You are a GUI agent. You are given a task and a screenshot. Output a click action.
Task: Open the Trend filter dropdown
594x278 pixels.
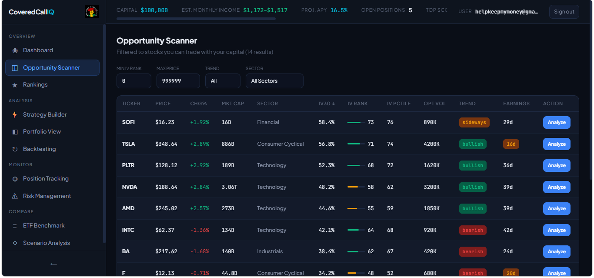point(223,81)
